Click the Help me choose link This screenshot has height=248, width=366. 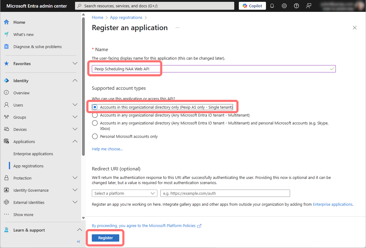coord(107,149)
